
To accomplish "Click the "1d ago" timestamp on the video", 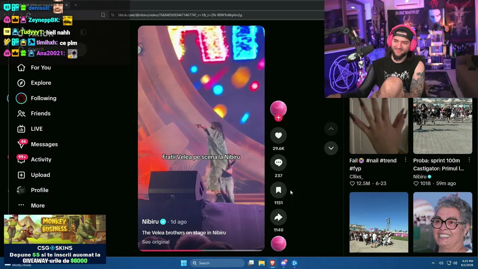I will 178,222.
